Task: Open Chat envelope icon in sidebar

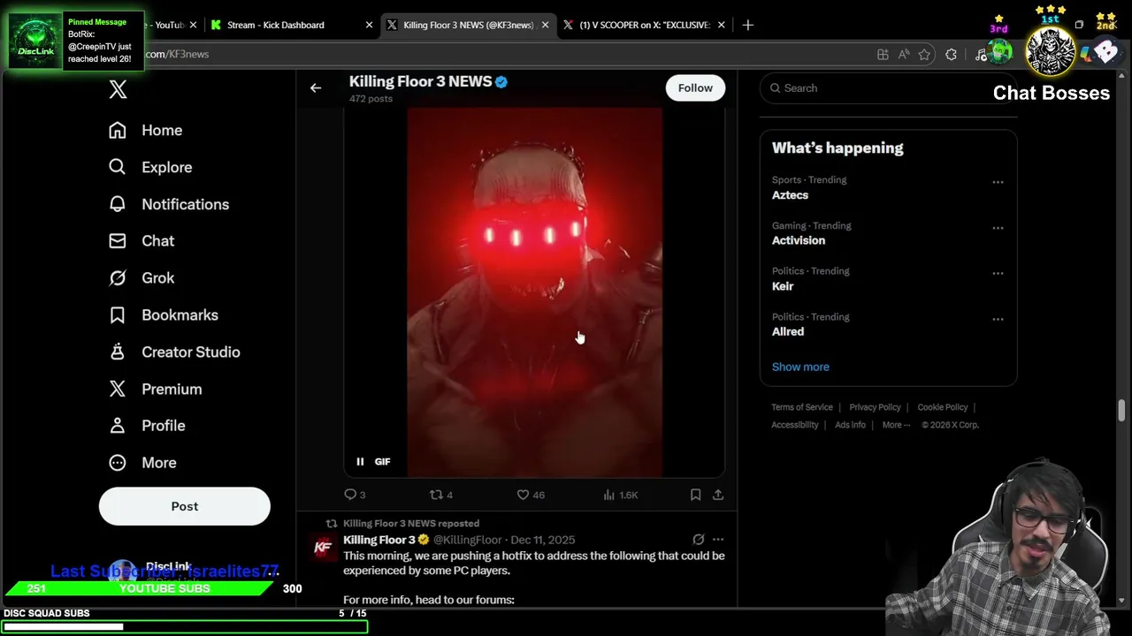Action: click(118, 240)
